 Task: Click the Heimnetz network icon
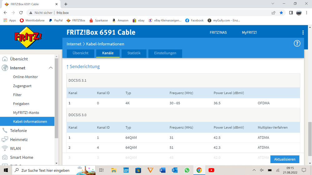pos(5,139)
